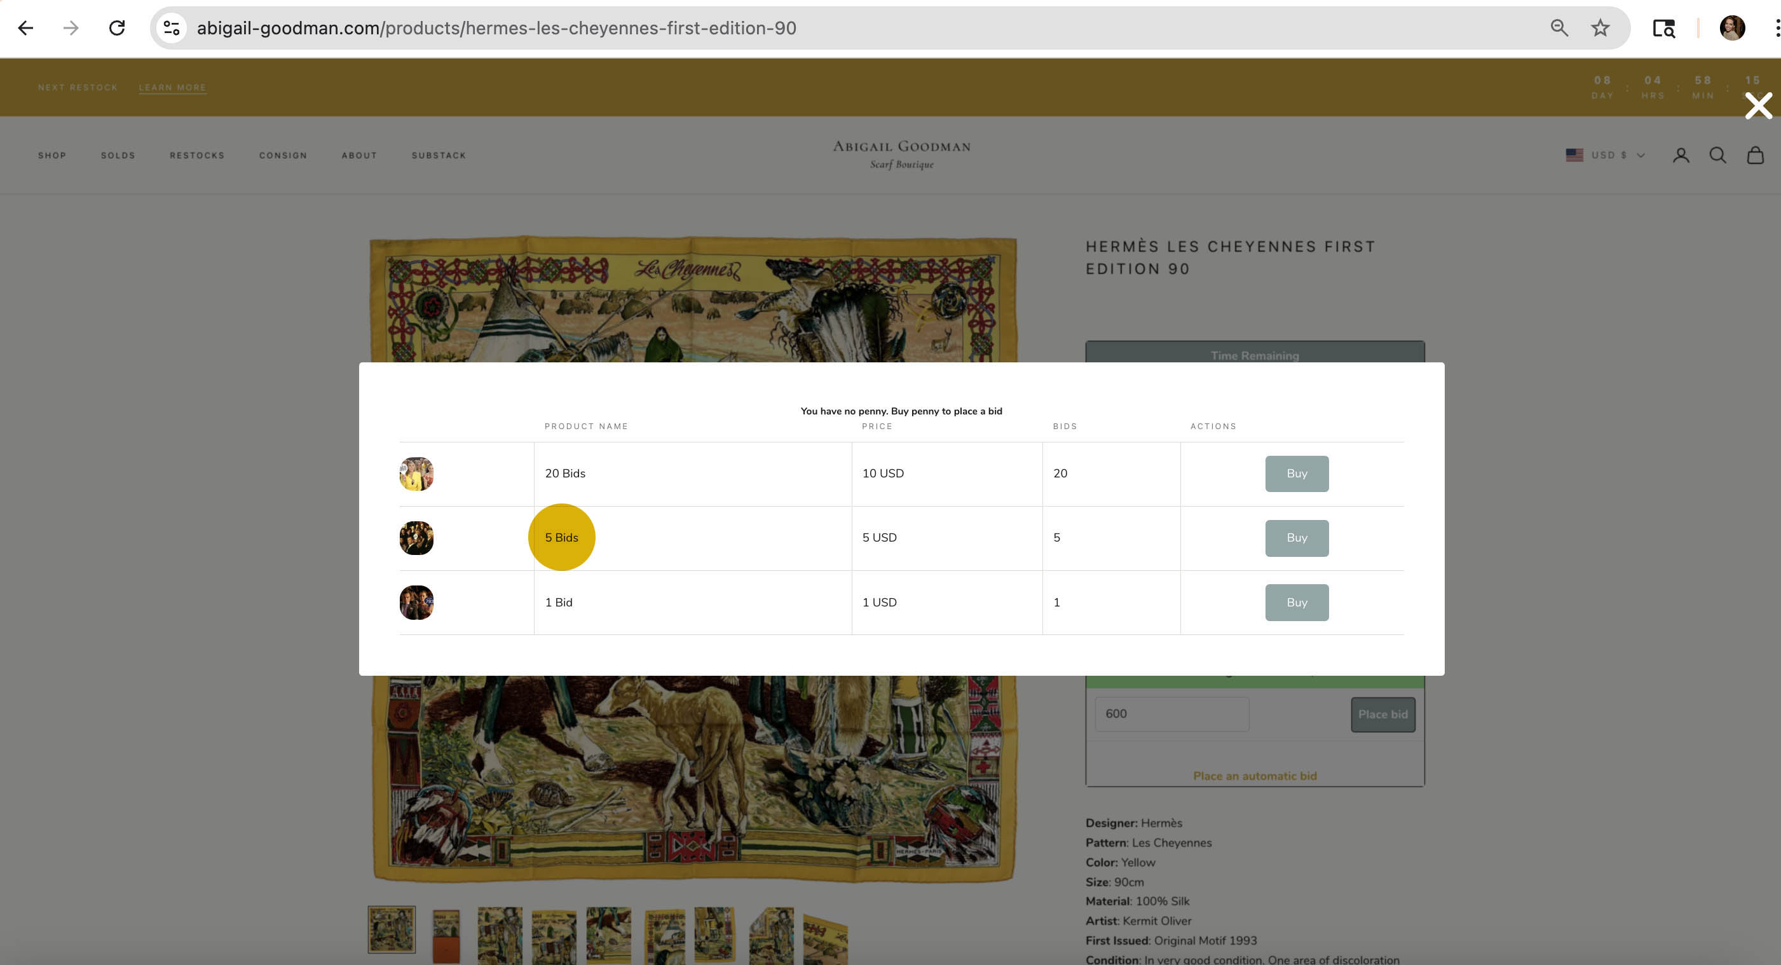Open the account profile icon

(x=1681, y=156)
